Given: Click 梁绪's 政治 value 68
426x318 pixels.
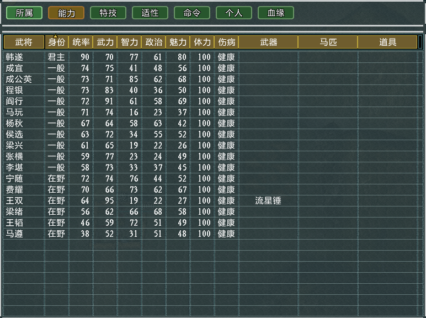Looking at the screenshot, I should 158,212.
